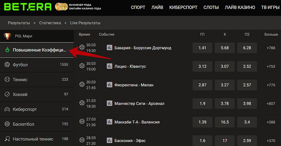This screenshot has height=146, width=281.
Task: Select the football icon in the sidebar
Action: [7, 65]
